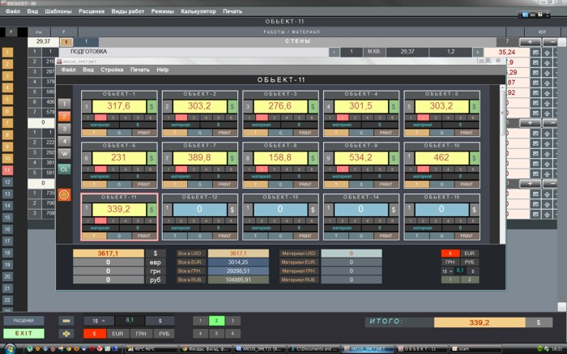Image resolution: width=567 pixels, height=354 pixels.
Task: Click the W button in left sidebar
Action: click(x=64, y=154)
